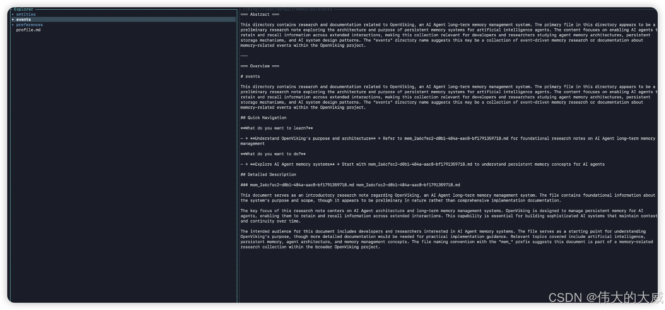Viewport: 665px width, 310px height.
Task: Select the events tree item
Action: pyautogui.click(x=23, y=20)
